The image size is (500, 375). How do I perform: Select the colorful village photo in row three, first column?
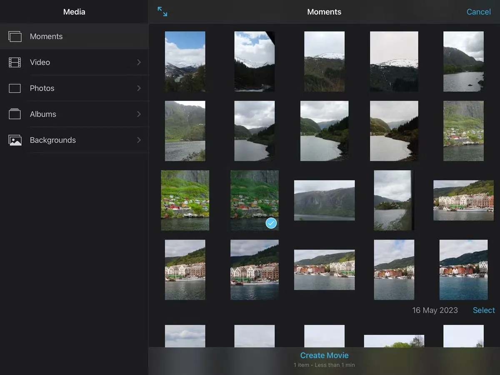tap(185, 200)
